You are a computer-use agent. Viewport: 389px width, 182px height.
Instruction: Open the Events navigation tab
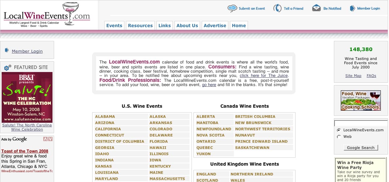click(x=114, y=26)
